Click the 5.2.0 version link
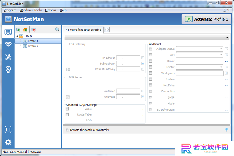This screenshot has height=156, width=234. coord(227,10)
